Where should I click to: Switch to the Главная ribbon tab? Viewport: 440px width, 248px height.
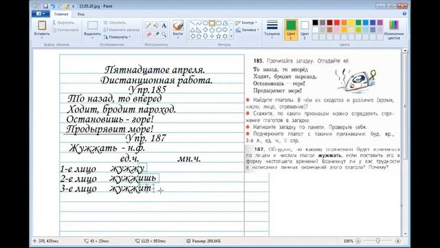(x=61, y=14)
